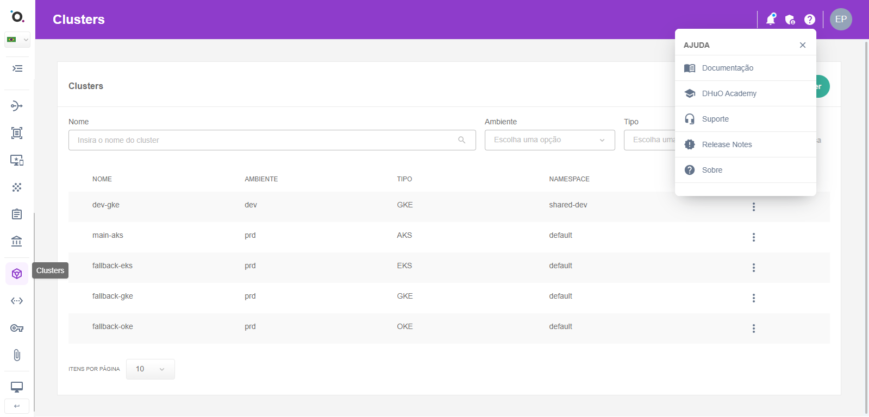869x417 pixels.
Task: Open the actions menu for fallback-oke
Action: tap(754, 328)
